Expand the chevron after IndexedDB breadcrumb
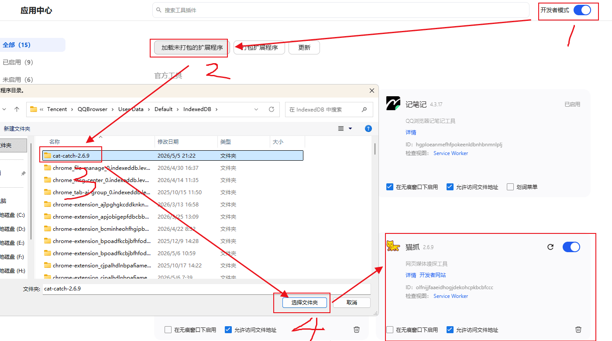 click(x=216, y=109)
